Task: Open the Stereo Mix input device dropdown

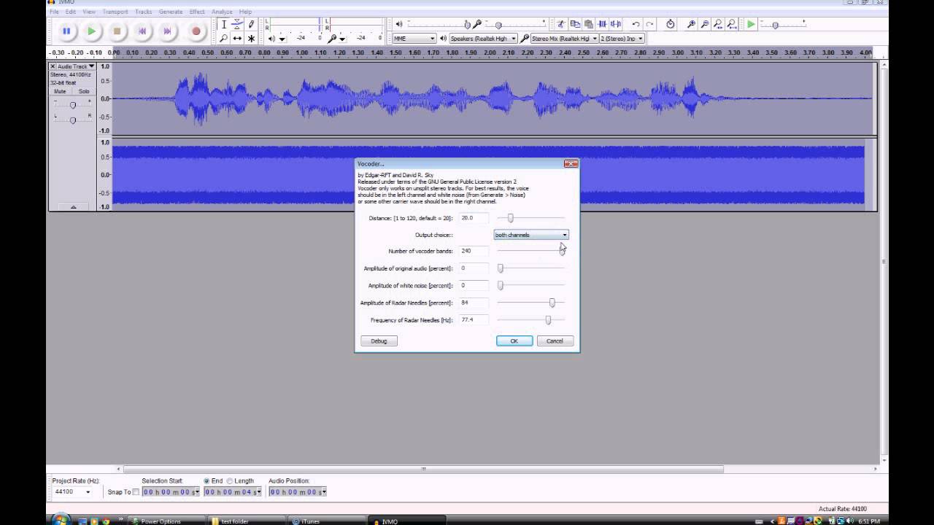Action: click(x=564, y=38)
